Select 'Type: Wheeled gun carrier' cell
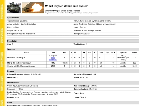Viewport: 142px width, 106px height. coord(40,21)
